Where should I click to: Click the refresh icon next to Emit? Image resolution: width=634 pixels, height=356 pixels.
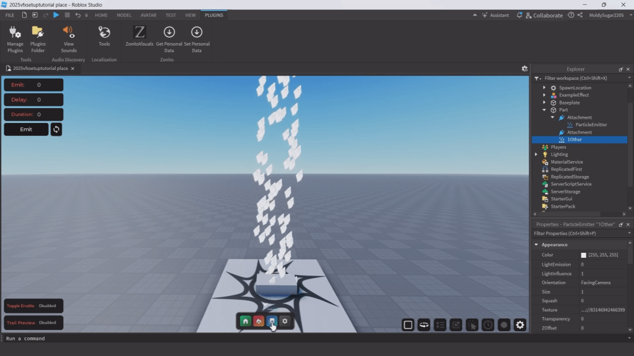click(x=56, y=129)
